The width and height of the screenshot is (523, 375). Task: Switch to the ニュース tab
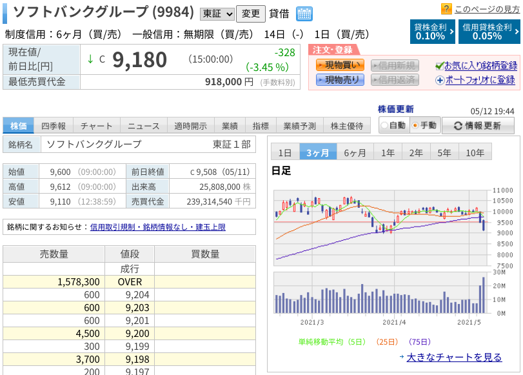tap(144, 126)
